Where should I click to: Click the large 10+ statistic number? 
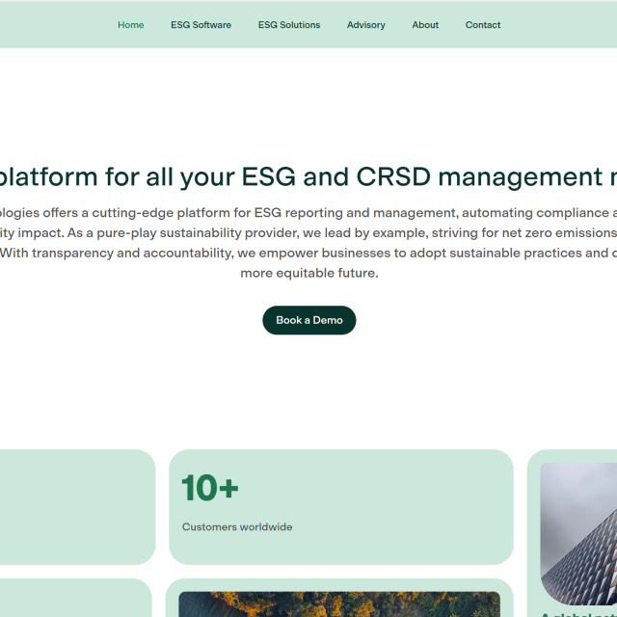[x=210, y=488]
